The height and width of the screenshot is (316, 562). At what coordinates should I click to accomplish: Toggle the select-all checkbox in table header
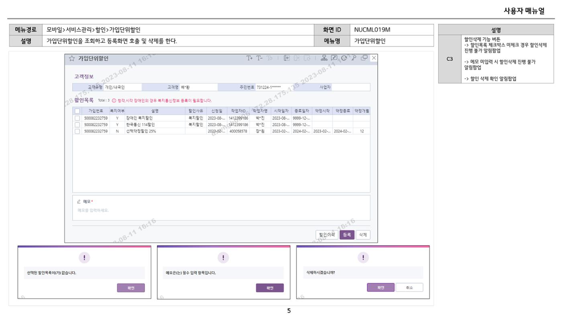coord(77,111)
